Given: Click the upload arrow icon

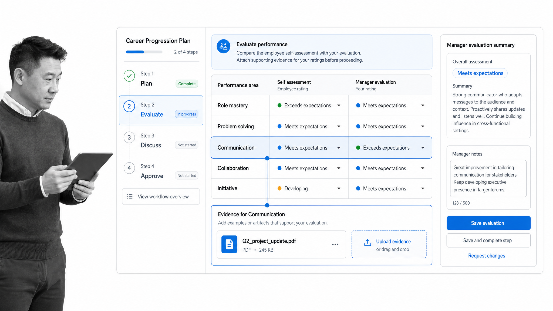Looking at the screenshot, I should 367,243.
